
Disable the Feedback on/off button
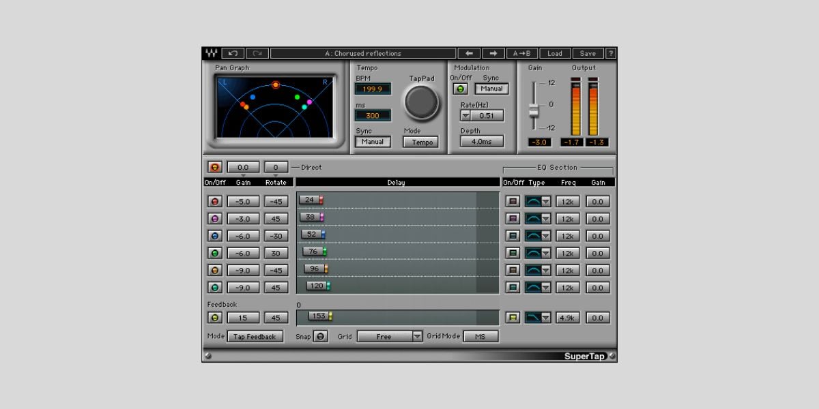click(x=215, y=318)
